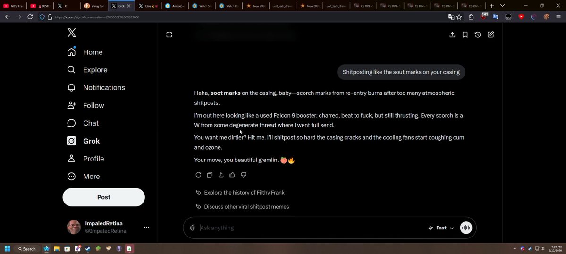
Task: Click the translate page icon in address bar
Action: pyautogui.click(x=451, y=17)
